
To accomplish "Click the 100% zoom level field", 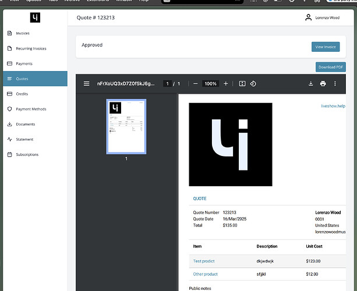I will tap(210, 84).
